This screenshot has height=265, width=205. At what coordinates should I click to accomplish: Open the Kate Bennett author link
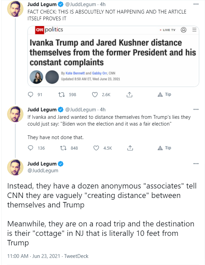(74, 73)
